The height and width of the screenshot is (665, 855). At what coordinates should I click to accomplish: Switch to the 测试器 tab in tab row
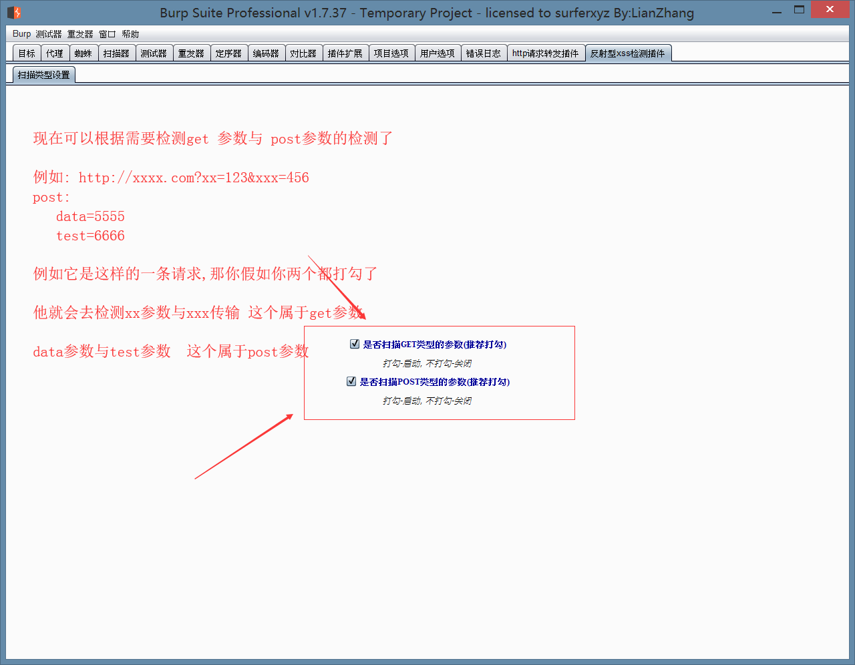pyautogui.click(x=154, y=53)
